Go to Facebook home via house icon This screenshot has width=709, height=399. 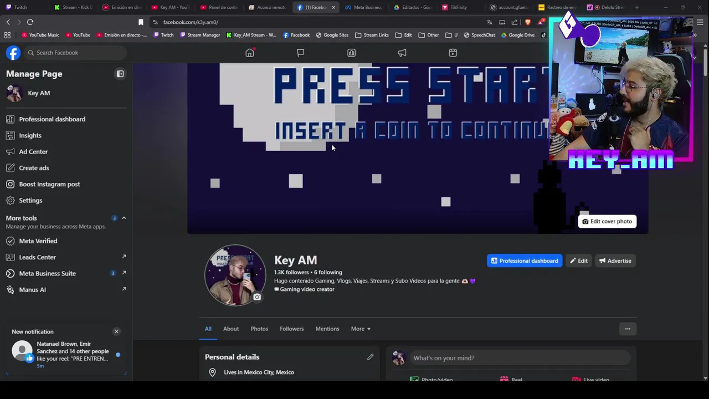[x=250, y=53]
